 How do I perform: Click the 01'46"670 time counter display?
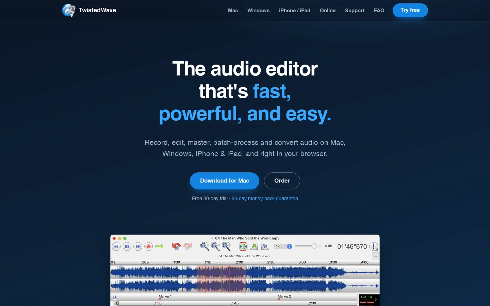pos(352,247)
